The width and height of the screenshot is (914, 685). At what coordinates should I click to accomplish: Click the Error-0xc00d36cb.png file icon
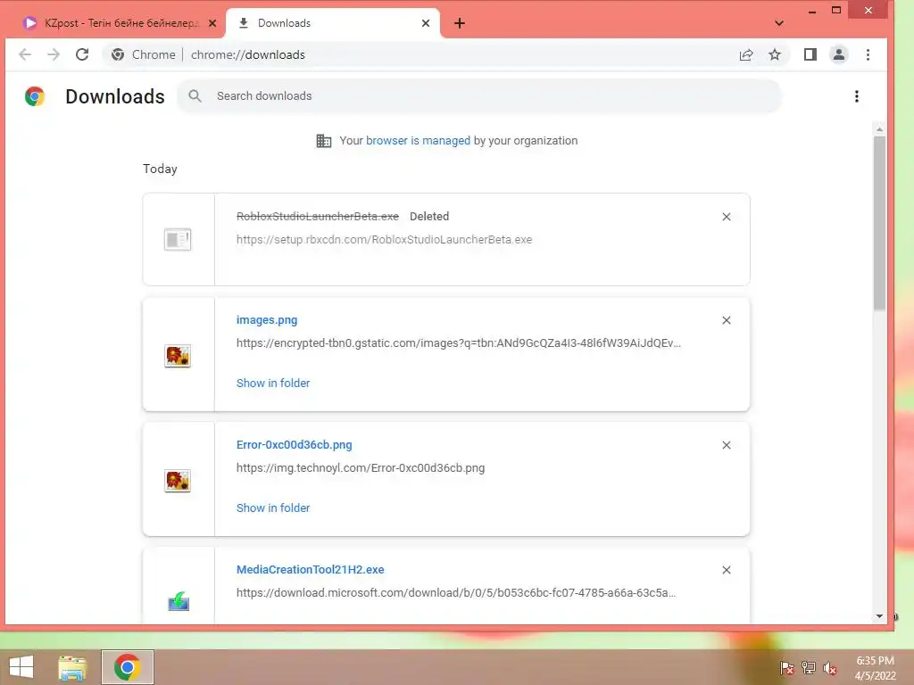click(x=178, y=481)
